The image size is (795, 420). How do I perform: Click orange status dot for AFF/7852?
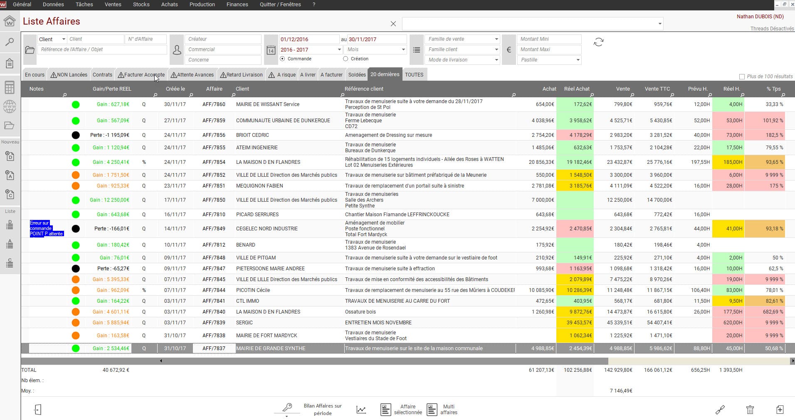[x=76, y=175]
